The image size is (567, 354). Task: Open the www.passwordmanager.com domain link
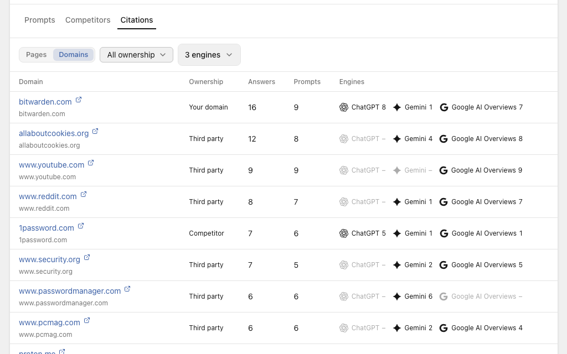click(x=70, y=291)
